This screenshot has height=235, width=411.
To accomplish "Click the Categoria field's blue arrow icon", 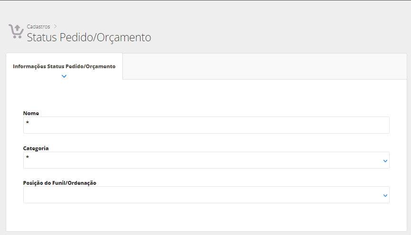I will (385, 161).
